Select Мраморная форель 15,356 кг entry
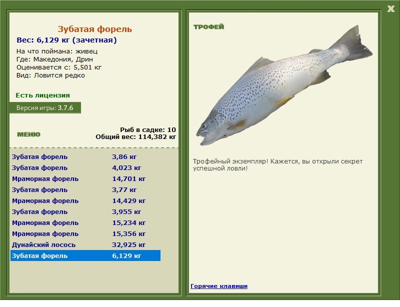400x307 pixels. [x=85, y=233]
